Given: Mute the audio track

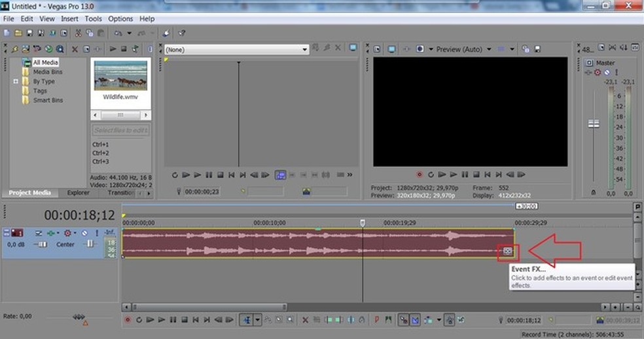Looking at the screenshot, I should [84, 233].
